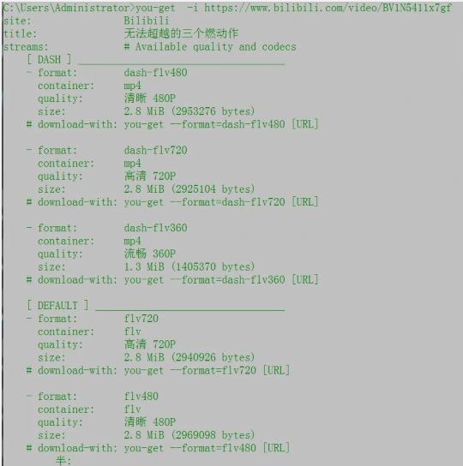This screenshot has width=463, height=466.
Task: Click the dash-flv480 format value
Action: 156,73
